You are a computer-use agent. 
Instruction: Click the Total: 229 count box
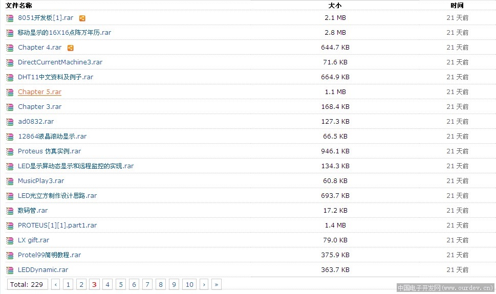click(27, 284)
